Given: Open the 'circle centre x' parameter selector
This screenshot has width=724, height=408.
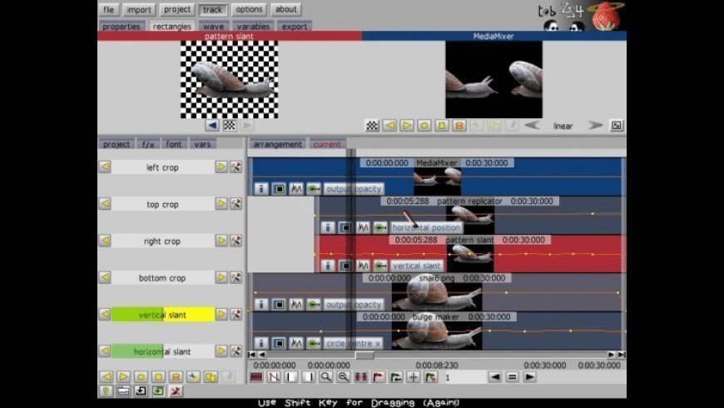Looking at the screenshot, I should [x=354, y=342].
